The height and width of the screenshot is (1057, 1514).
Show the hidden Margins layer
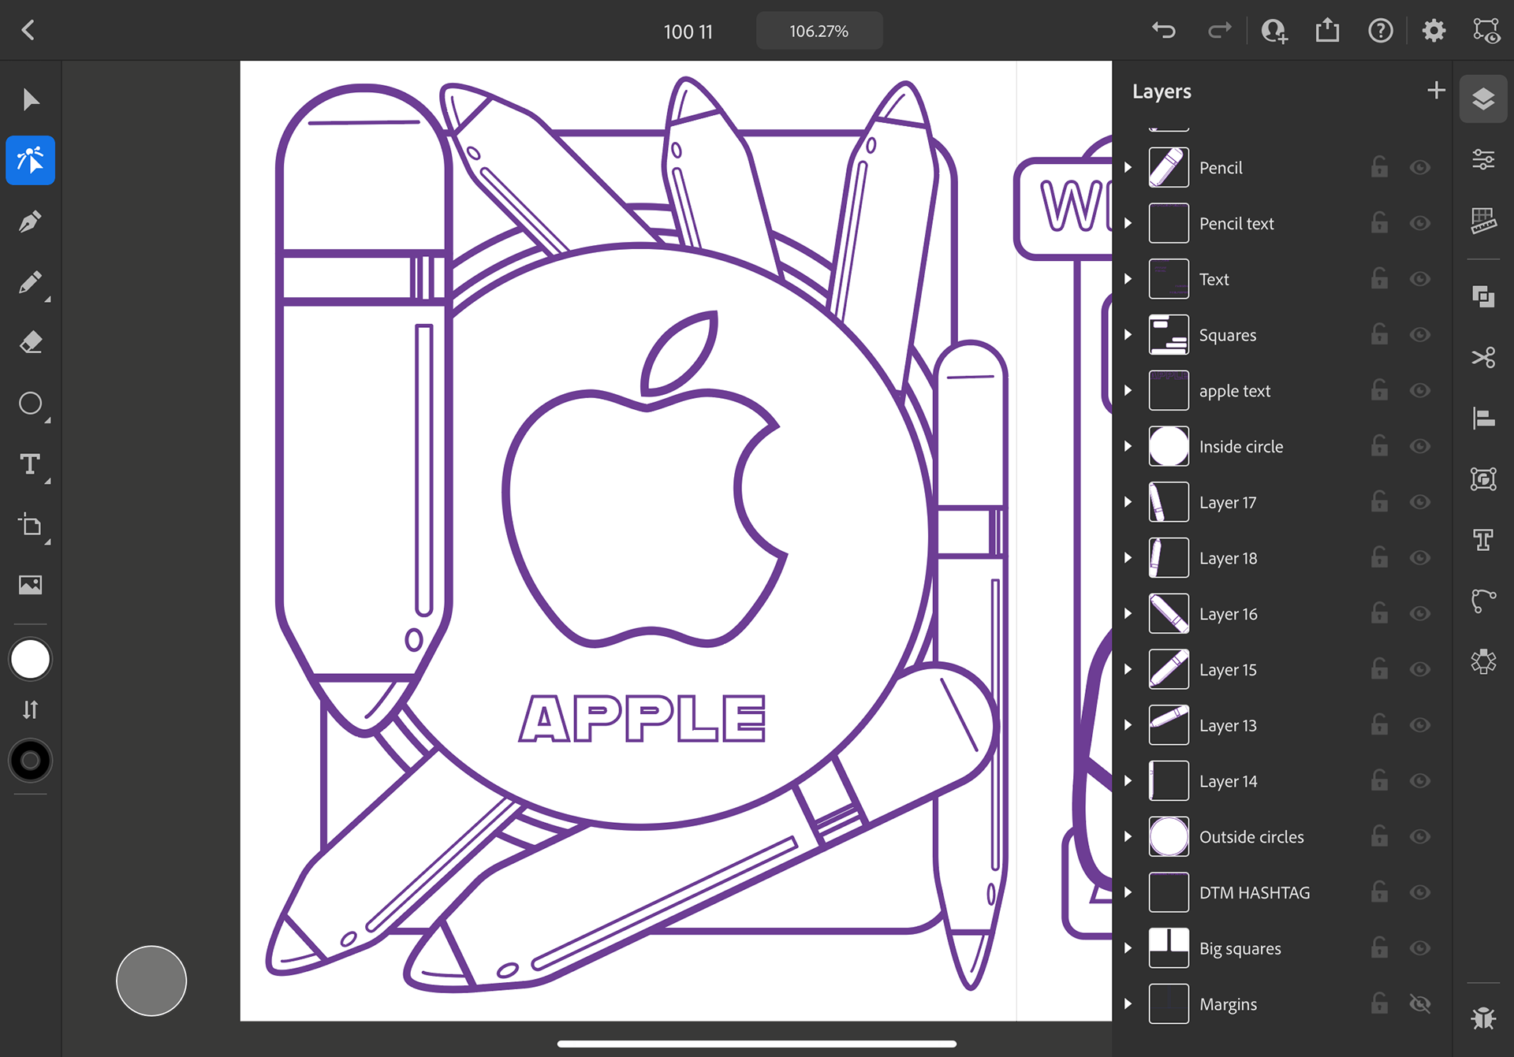pos(1420,1003)
